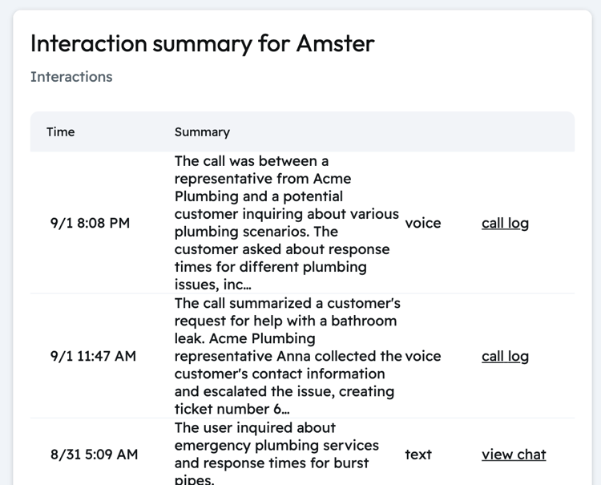This screenshot has height=485, width=601.
Task: Click the truncated 'ticket number 6…' text
Action: click(x=232, y=409)
